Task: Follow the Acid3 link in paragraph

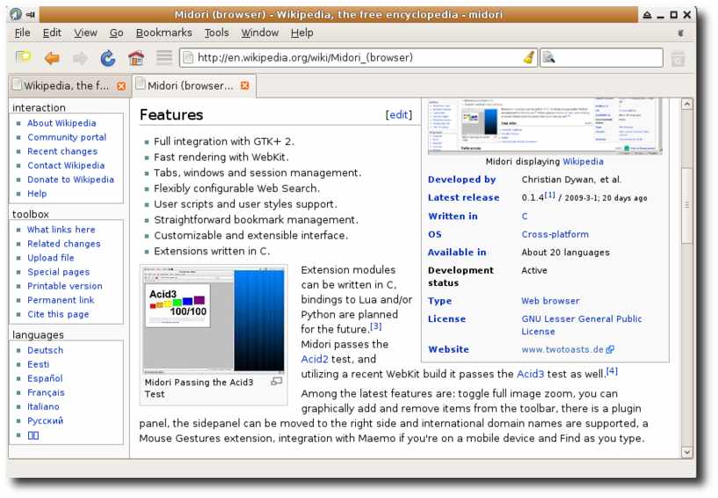Action: click(x=530, y=374)
